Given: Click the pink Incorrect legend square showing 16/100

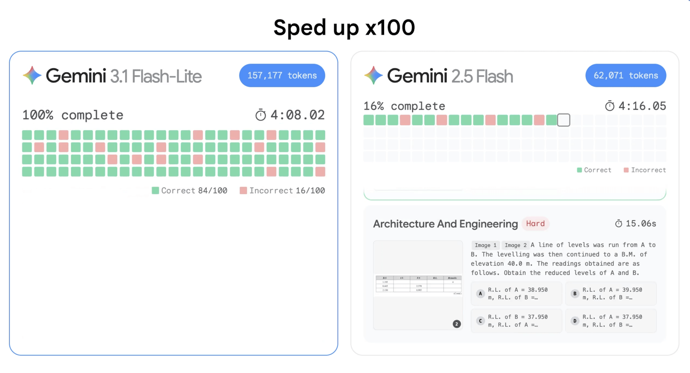Looking at the screenshot, I should point(243,191).
